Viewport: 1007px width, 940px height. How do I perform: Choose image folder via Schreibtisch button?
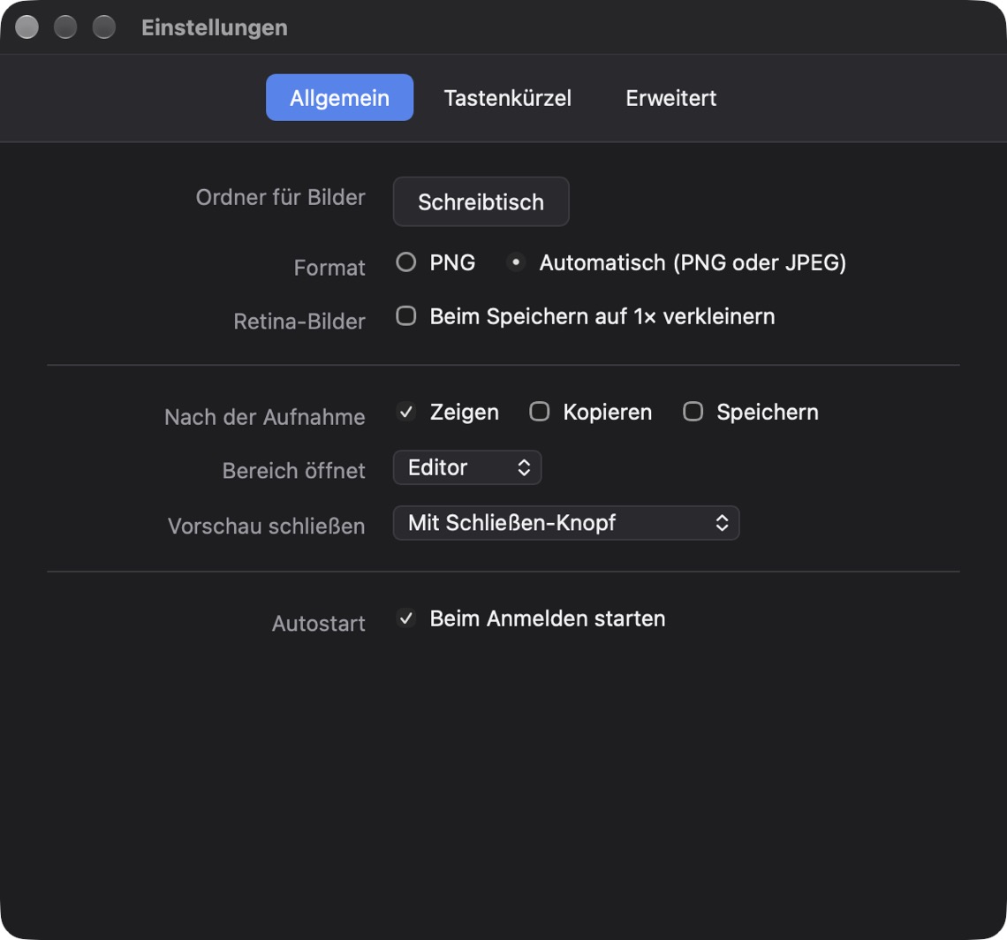point(481,201)
